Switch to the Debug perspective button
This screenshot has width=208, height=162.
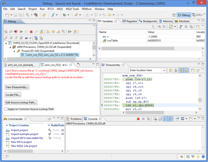coord(184,15)
